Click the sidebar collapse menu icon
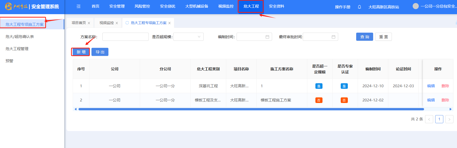Screen dimensions: 457x148 79,6
